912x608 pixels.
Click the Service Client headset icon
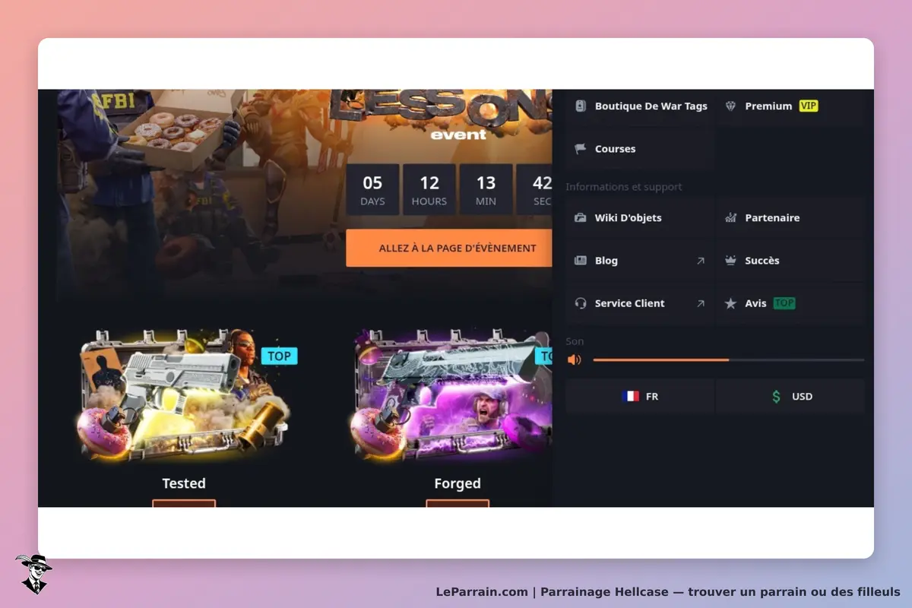(581, 303)
